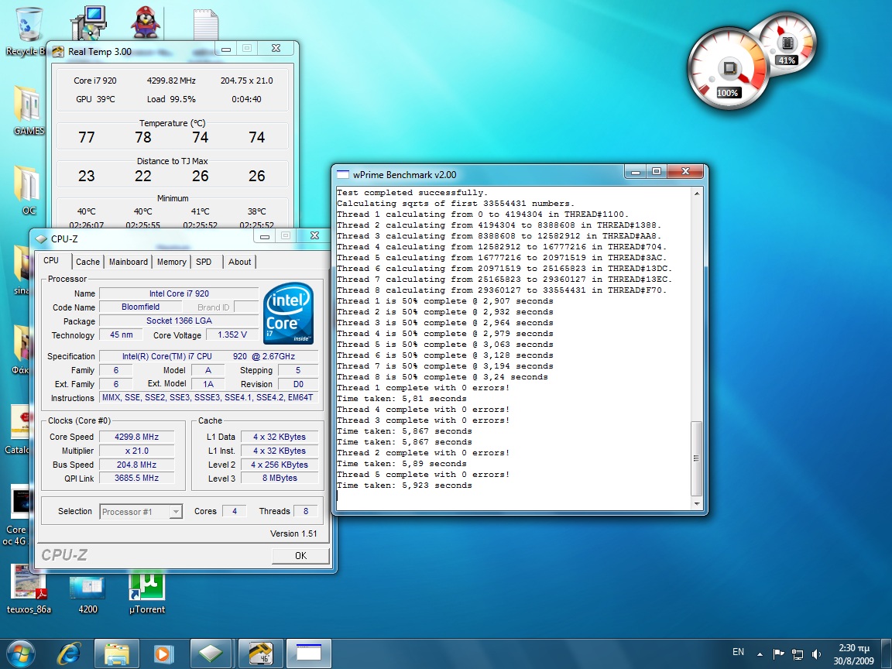Select the blank text document desktop icon
The image size is (892, 669).
pyautogui.click(x=205, y=25)
